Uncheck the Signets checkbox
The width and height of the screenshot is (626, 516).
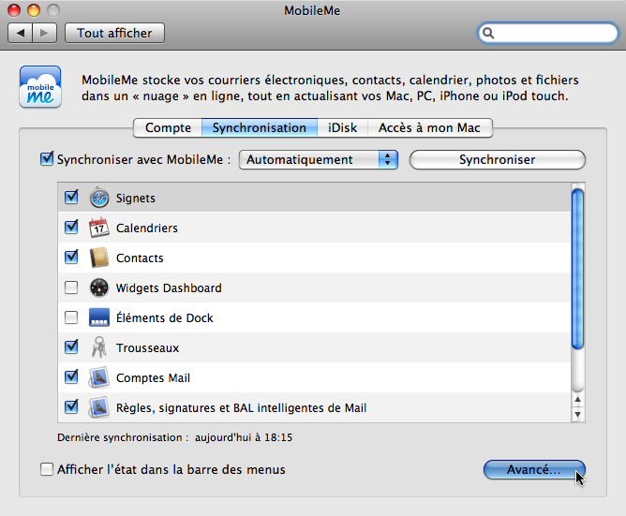point(71,198)
